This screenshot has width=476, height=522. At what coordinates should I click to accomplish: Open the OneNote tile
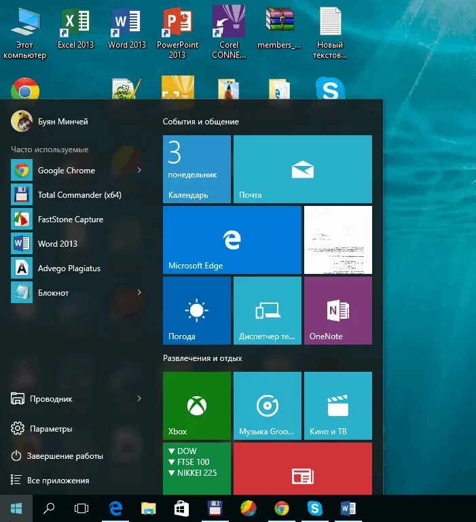pos(338,311)
